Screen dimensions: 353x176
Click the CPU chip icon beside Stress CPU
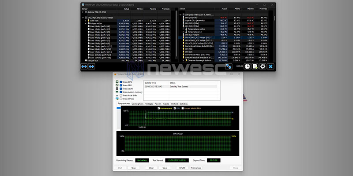point(117,82)
